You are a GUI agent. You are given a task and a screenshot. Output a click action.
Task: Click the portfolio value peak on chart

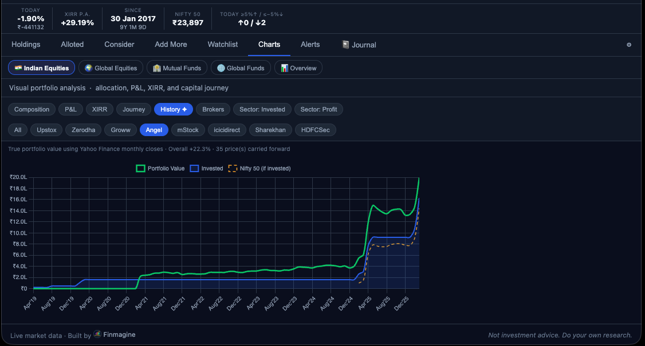(x=419, y=178)
